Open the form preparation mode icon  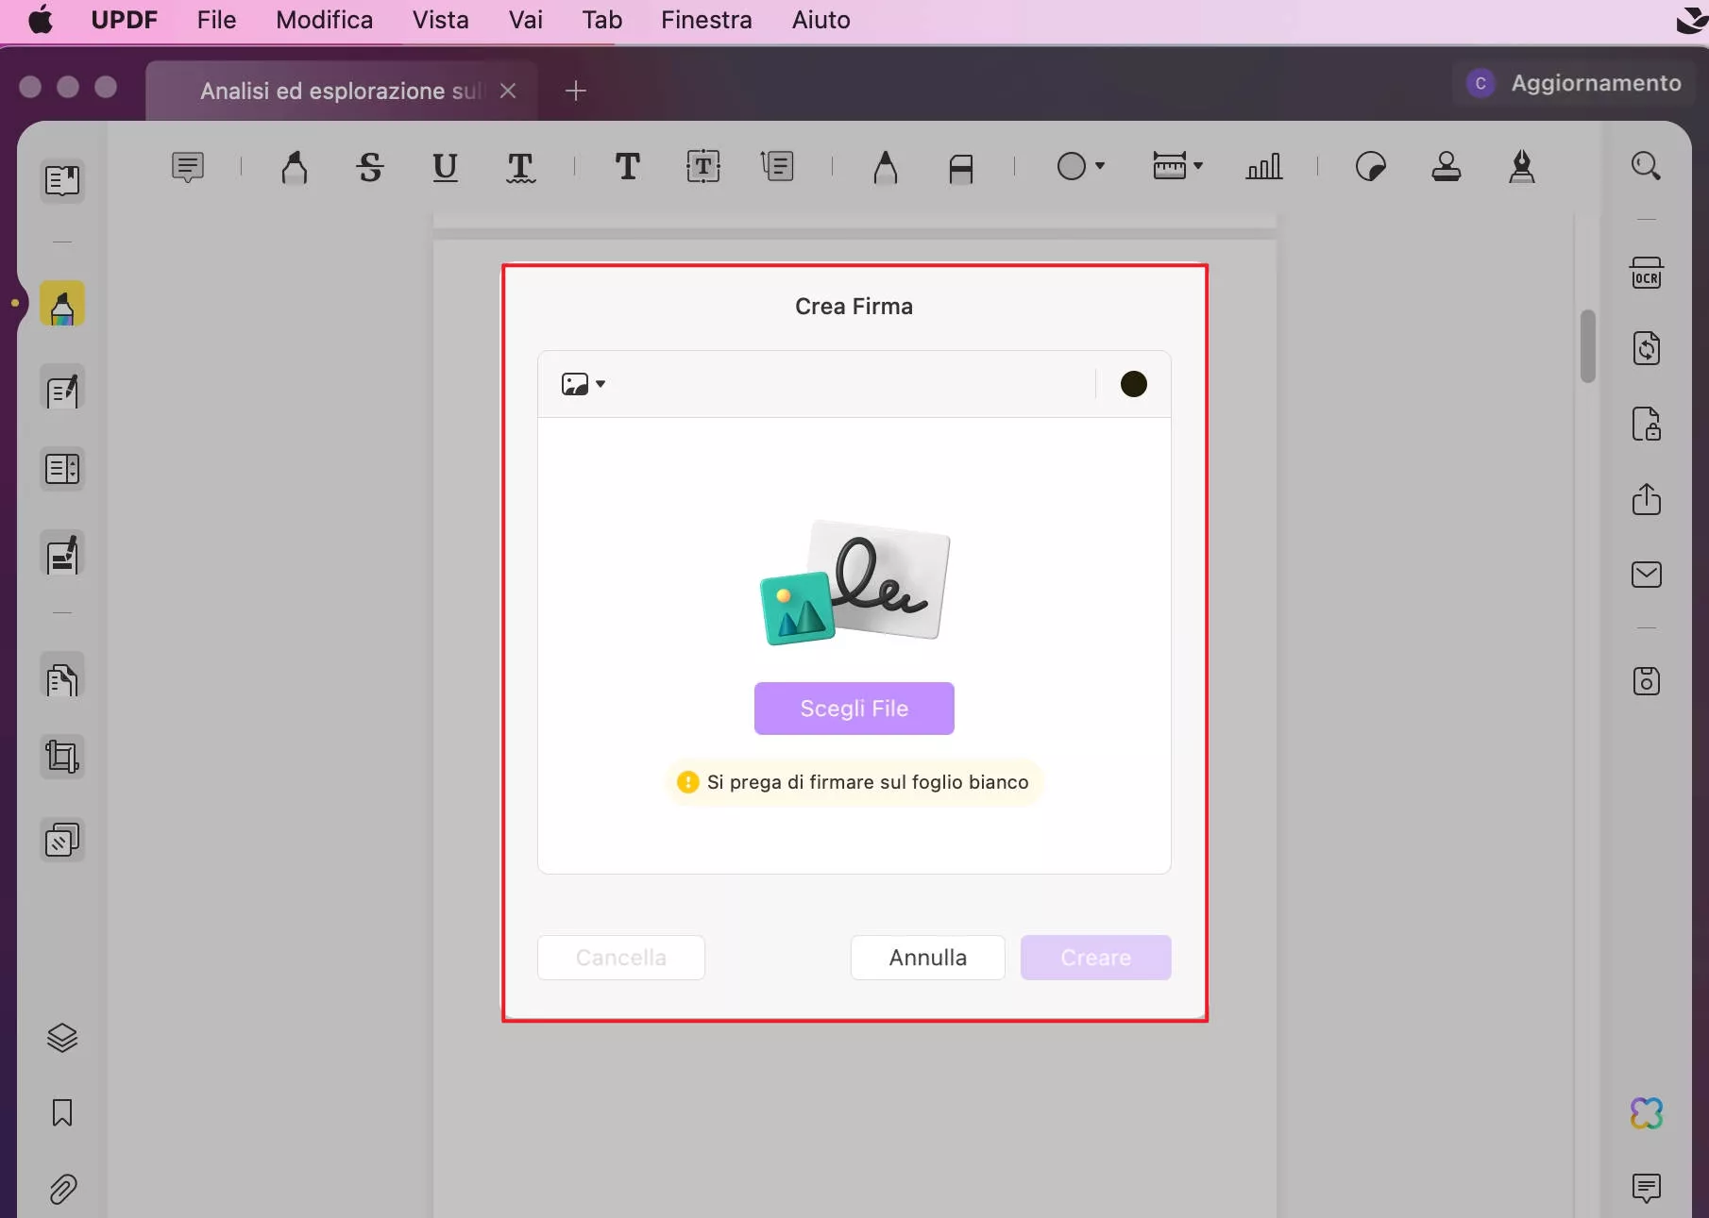point(62,469)
